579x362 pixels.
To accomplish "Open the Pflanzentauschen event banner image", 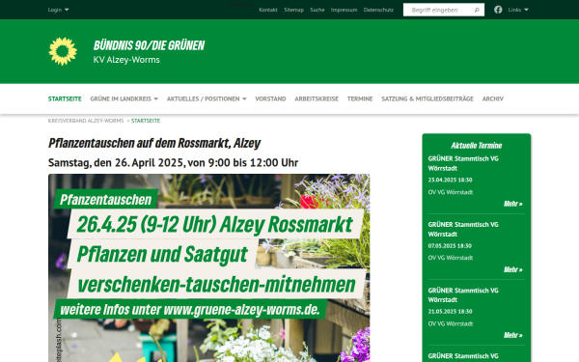I will (208, 267).
